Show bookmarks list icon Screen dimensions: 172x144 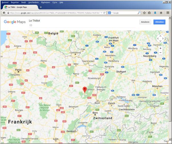(x=149, y=13)
